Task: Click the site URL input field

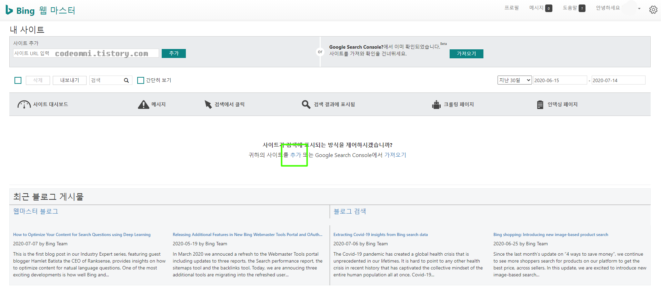Action: click(x=86, y=53)
